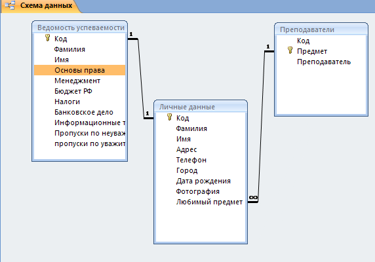Select the Фотография field

pyautogui.click(x=201, y=191)
